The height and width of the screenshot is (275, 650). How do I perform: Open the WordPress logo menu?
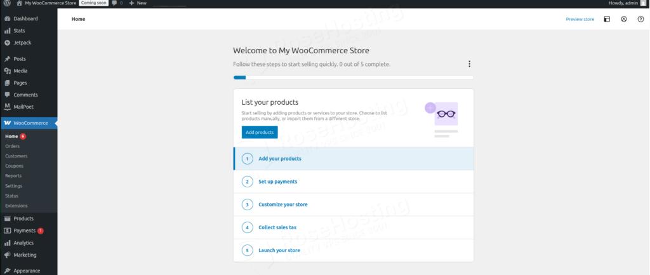coord(7,3)
